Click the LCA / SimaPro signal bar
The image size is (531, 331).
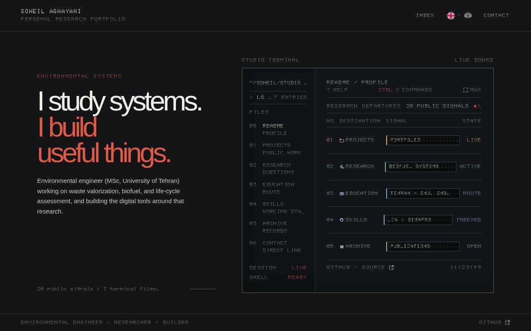click(x=418, y=220)
